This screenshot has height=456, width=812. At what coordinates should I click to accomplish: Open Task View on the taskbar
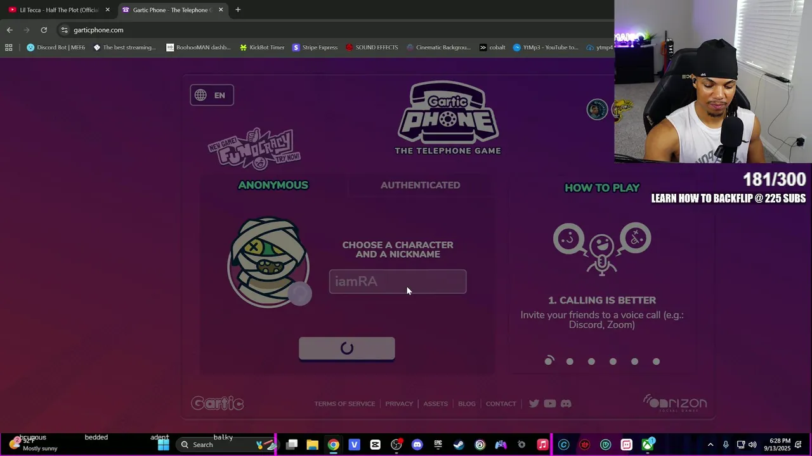click(292, 445)
